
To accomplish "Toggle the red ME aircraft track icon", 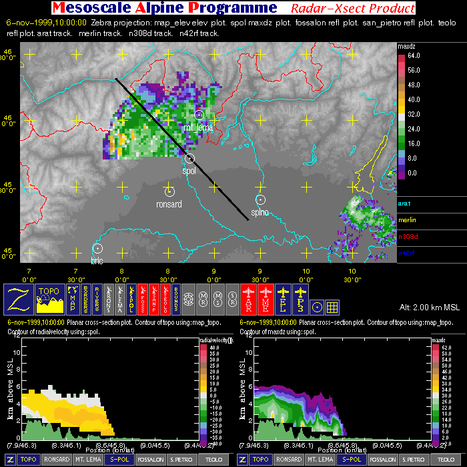I will (x=266, y=300).
